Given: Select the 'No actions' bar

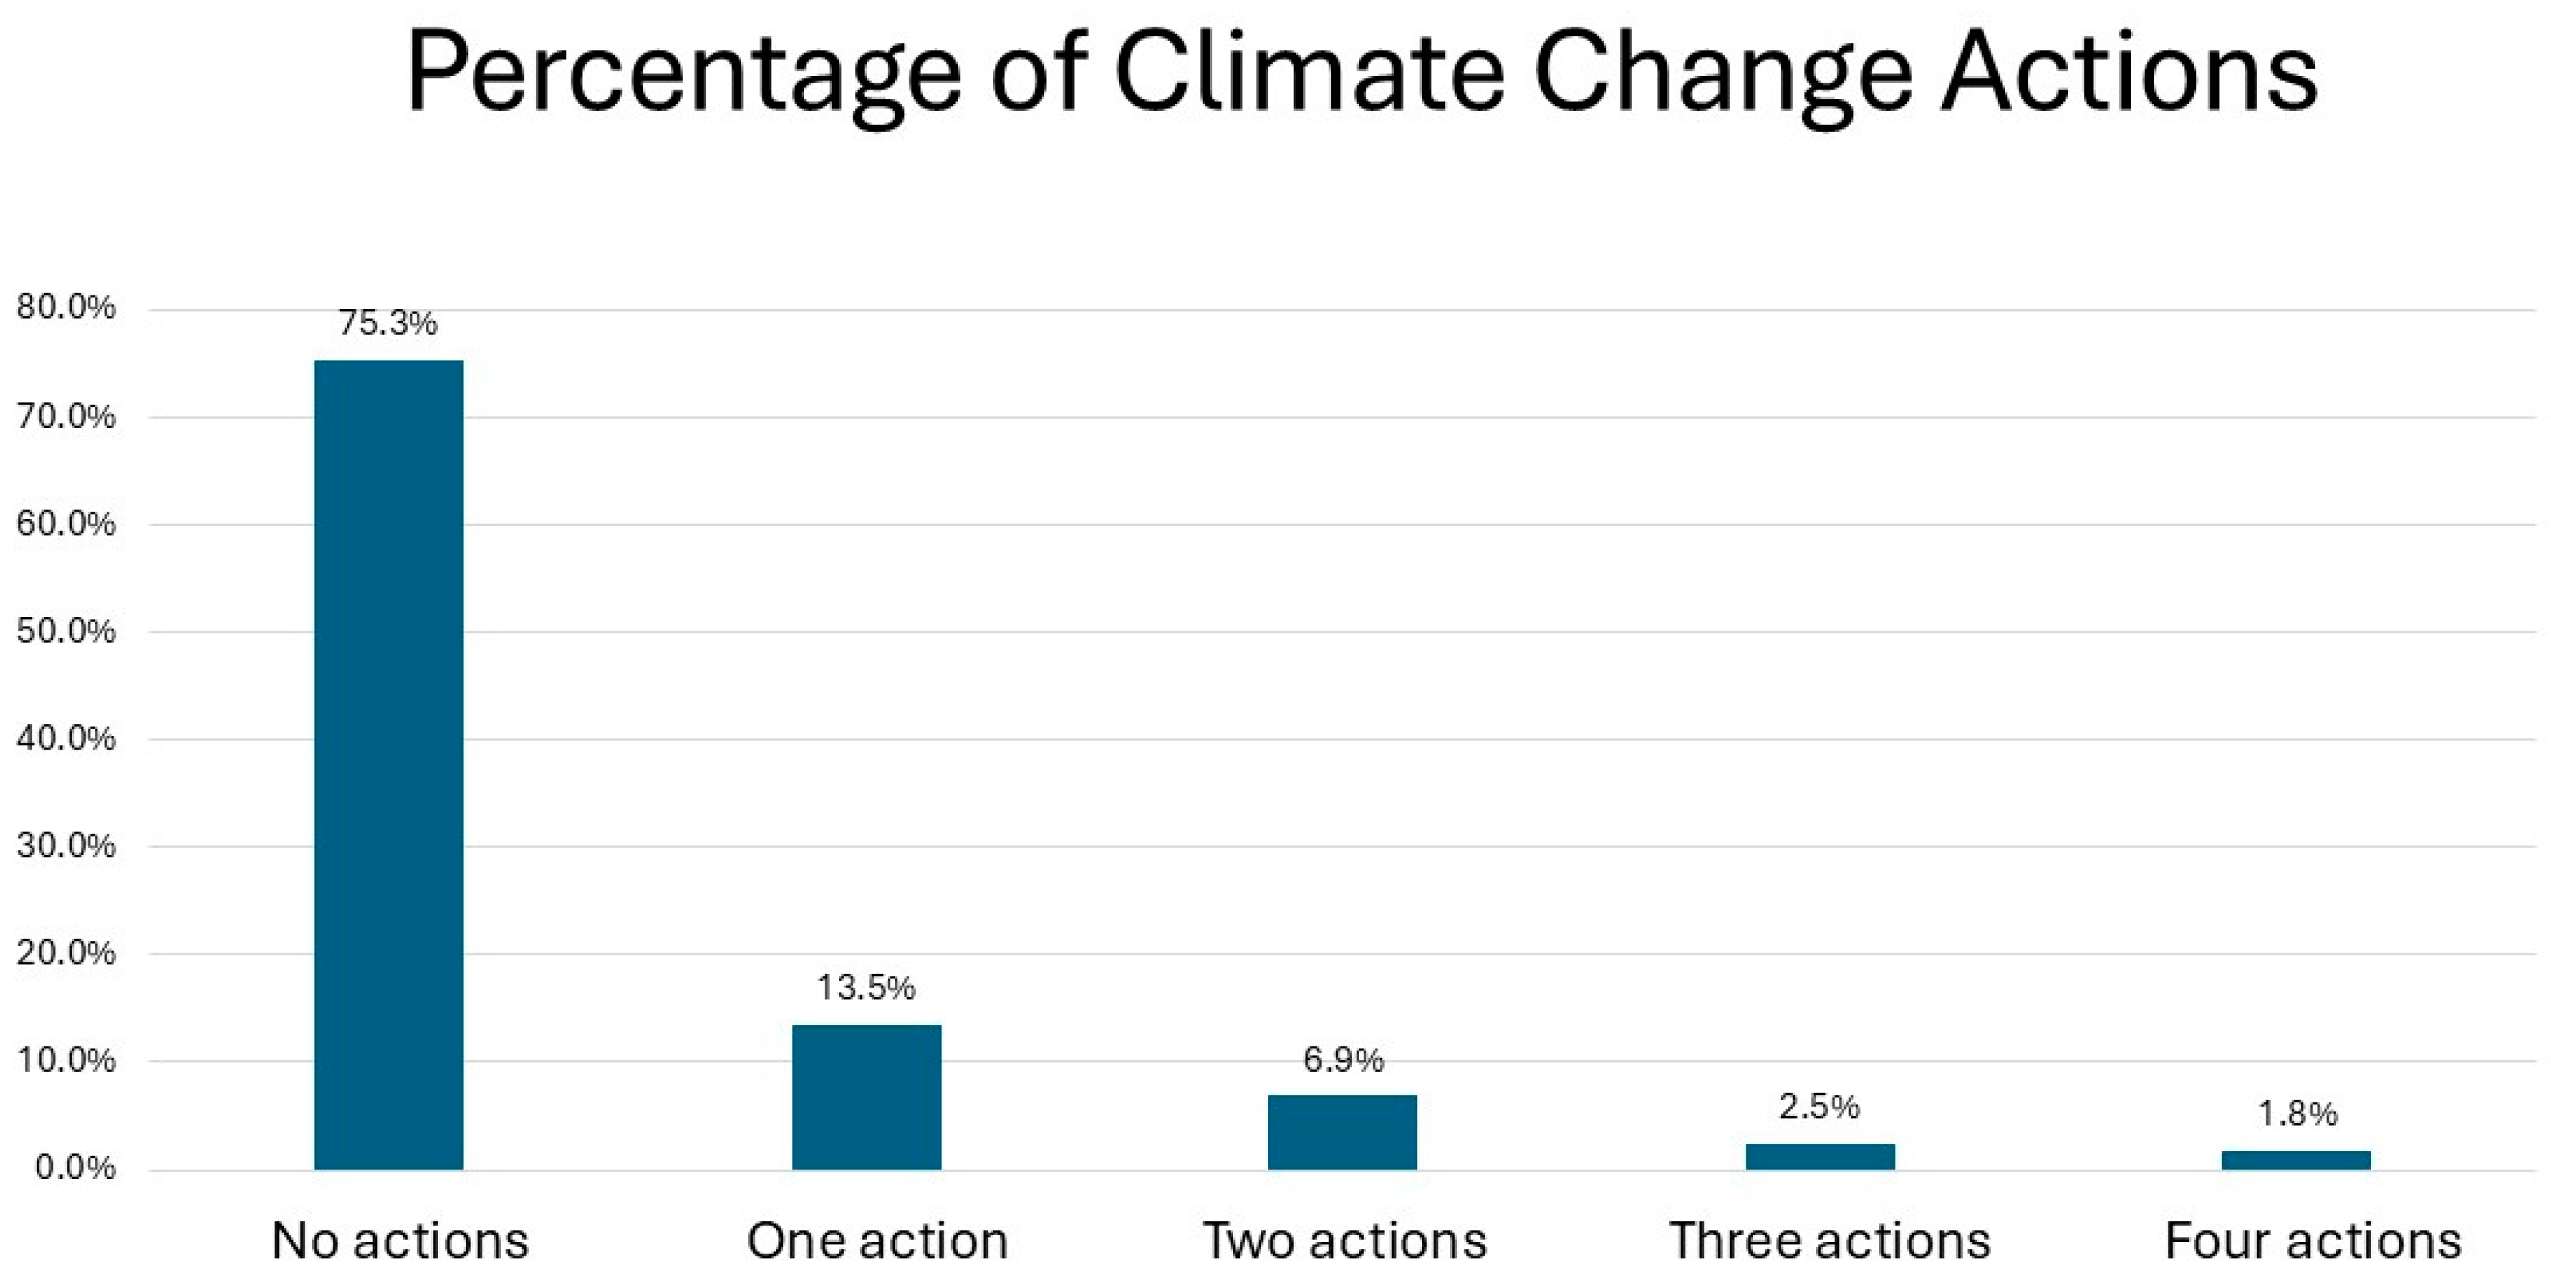Looking at the screenshot, I should point(388,764).
